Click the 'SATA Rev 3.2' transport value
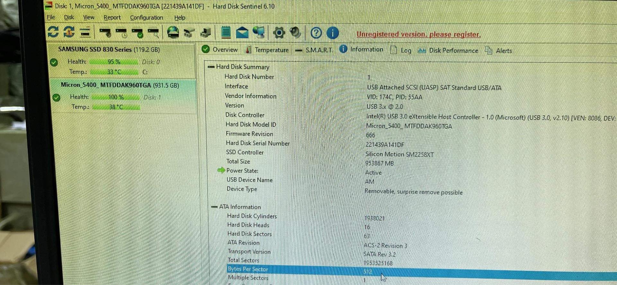617x285 pixels. point(380,254)
